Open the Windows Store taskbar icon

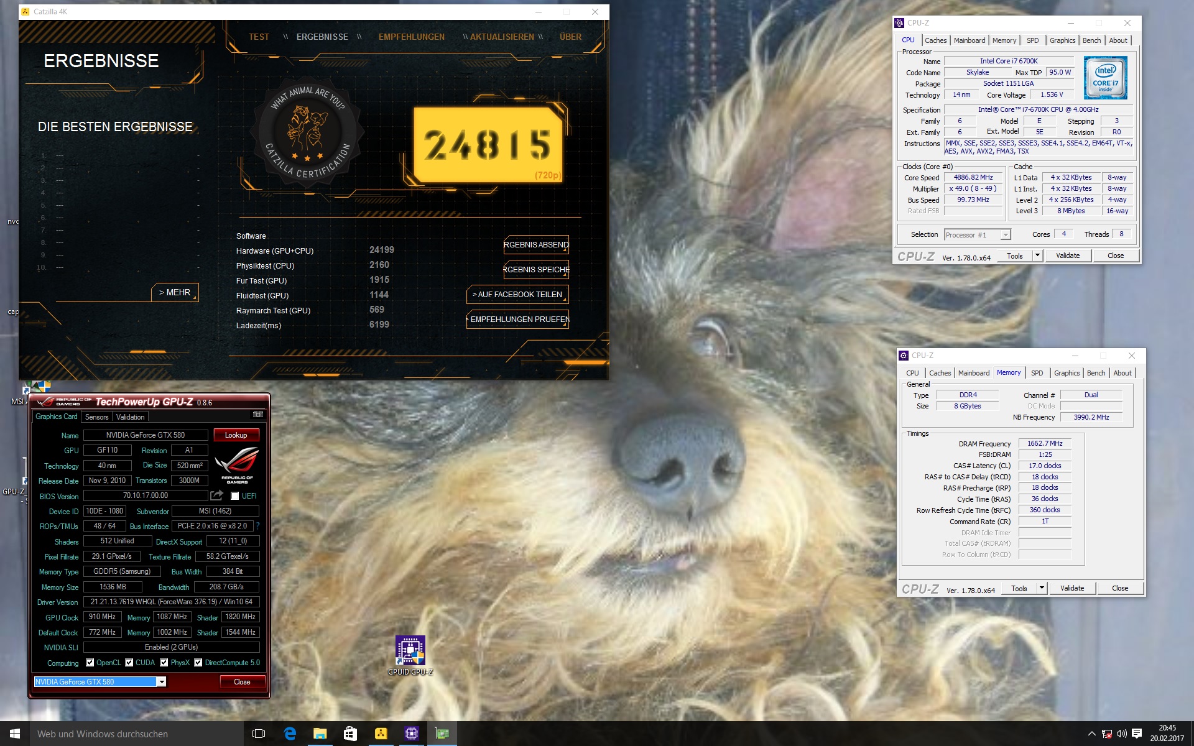(x=350, y=734)
